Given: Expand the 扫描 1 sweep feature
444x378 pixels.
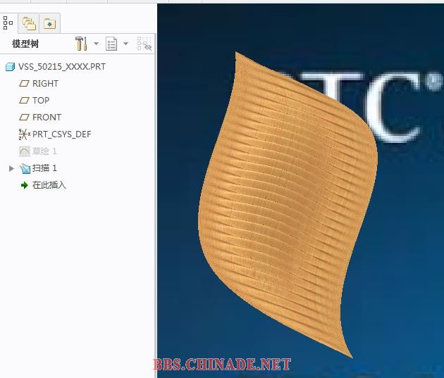Looking at the screenshot, I should [11, 168].
